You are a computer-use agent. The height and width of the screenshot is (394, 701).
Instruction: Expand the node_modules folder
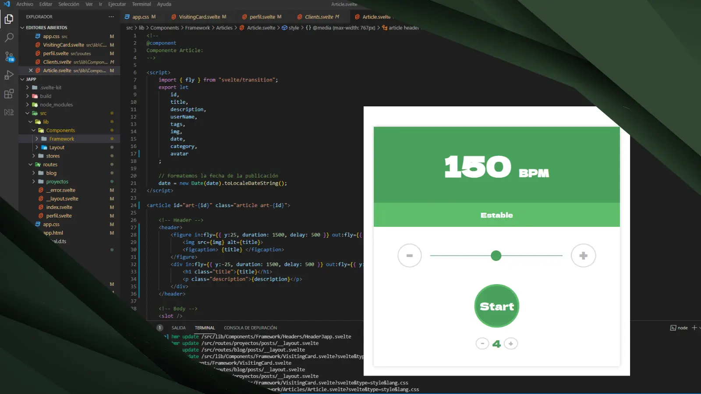point(28,105)
